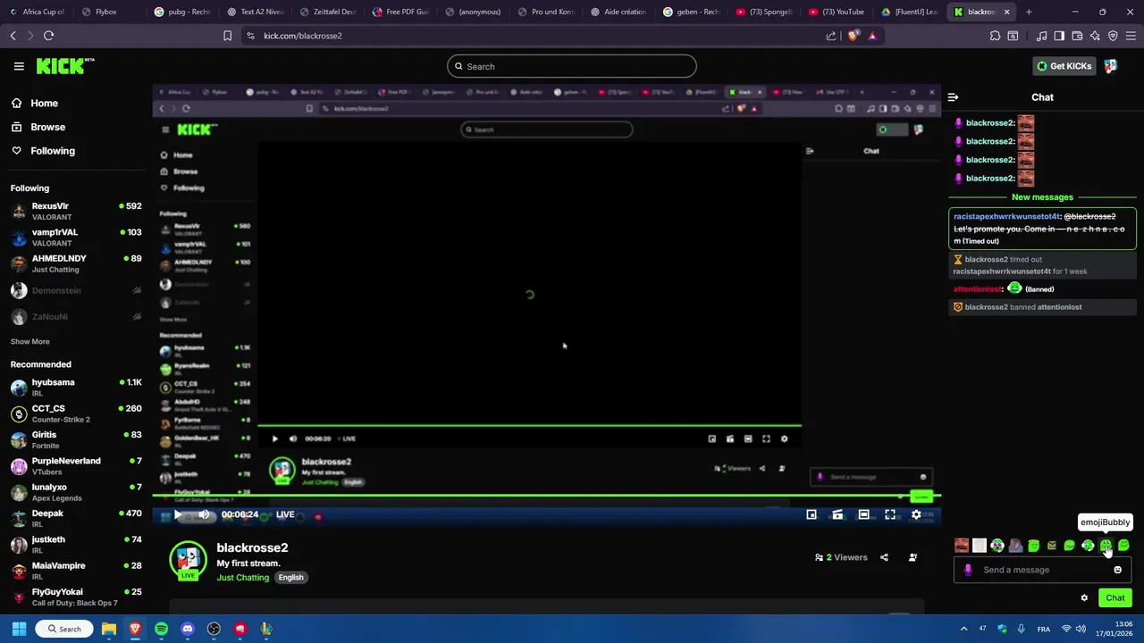Click the KICK logo
1144x643 pixels.
(x=65, y=66)
